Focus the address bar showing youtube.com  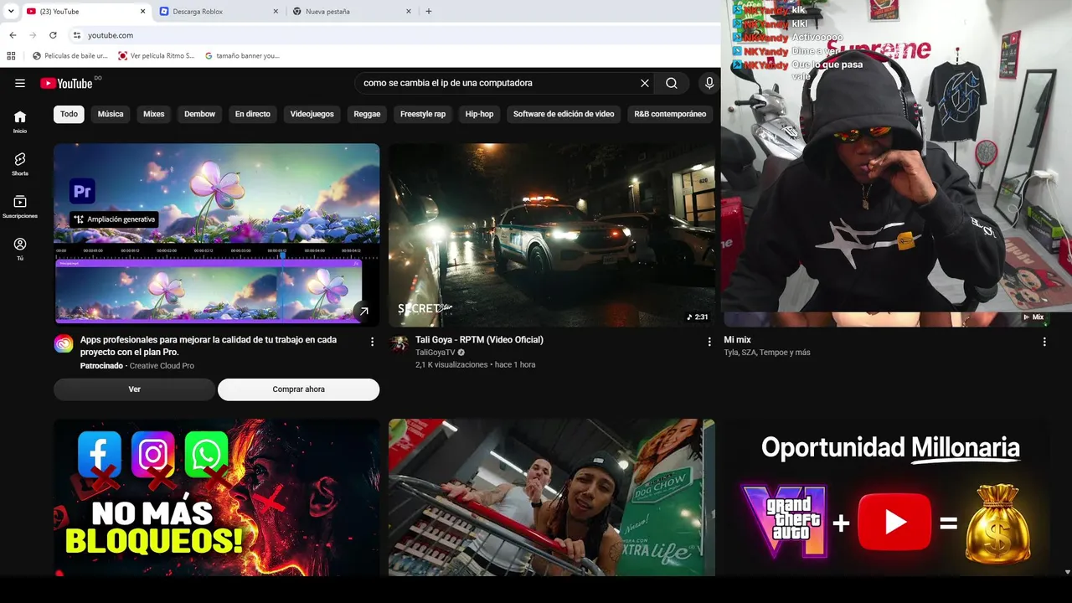point(394,35)
